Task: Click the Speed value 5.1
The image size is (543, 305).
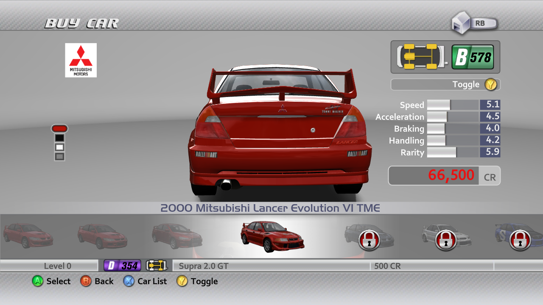Action: [490, 105]
